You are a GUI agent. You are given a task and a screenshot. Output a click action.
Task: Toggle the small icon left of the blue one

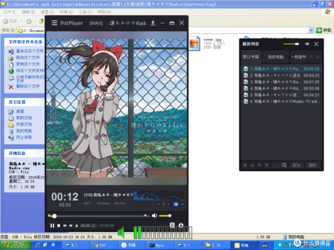tap(169, 204)
